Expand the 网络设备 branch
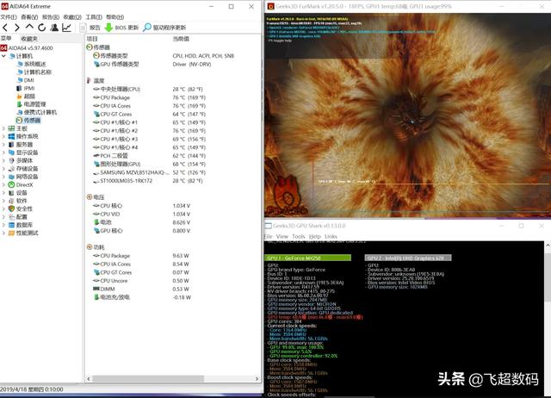 [3, 177]
